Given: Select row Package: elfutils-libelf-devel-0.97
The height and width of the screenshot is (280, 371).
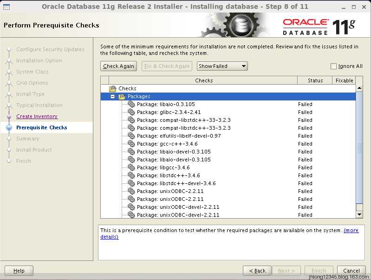Looking at the screenshot, I should 228,136.
